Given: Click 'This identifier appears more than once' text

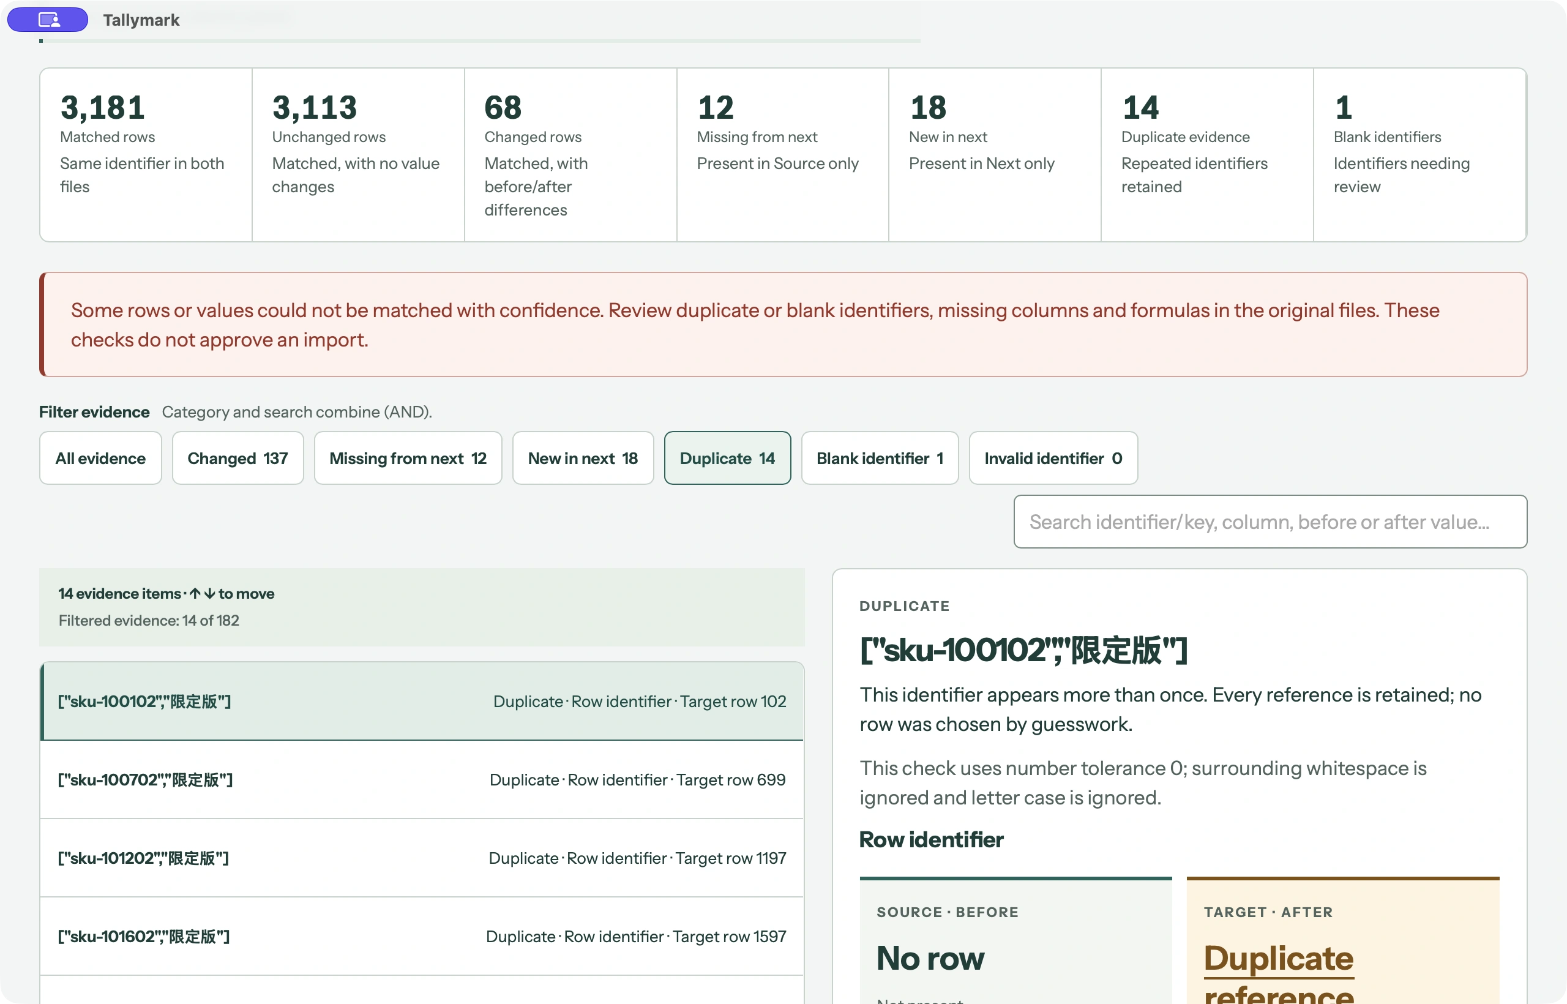Looking at the screenshot, I should [1171, 710].
